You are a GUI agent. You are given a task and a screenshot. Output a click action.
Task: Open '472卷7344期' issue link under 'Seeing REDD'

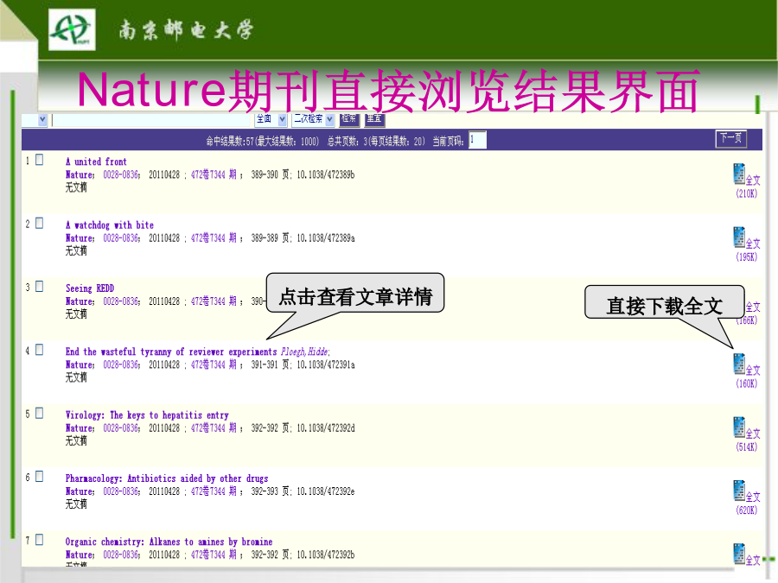pyautogui.click(x=214, y=301)
